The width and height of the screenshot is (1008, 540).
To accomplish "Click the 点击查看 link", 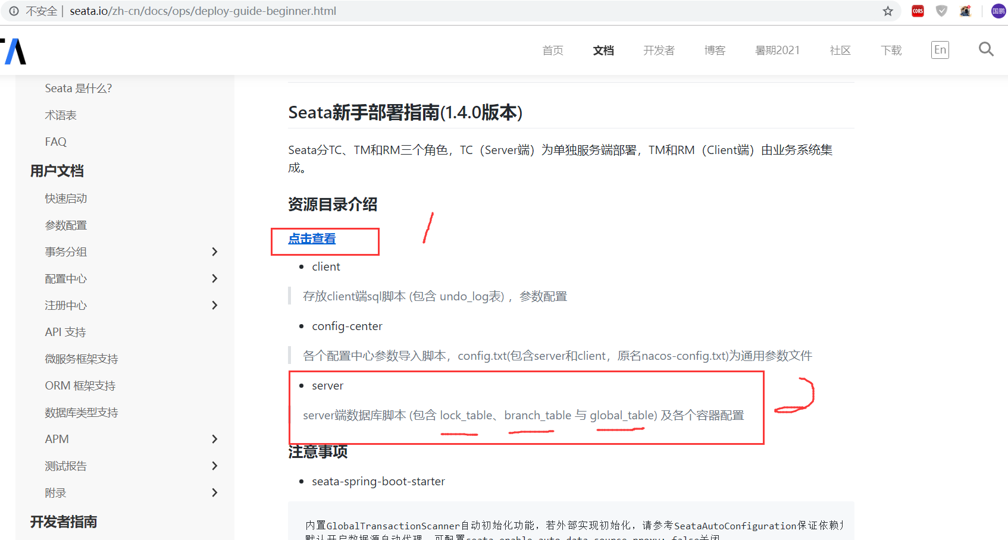I will [x=312, y=238].
